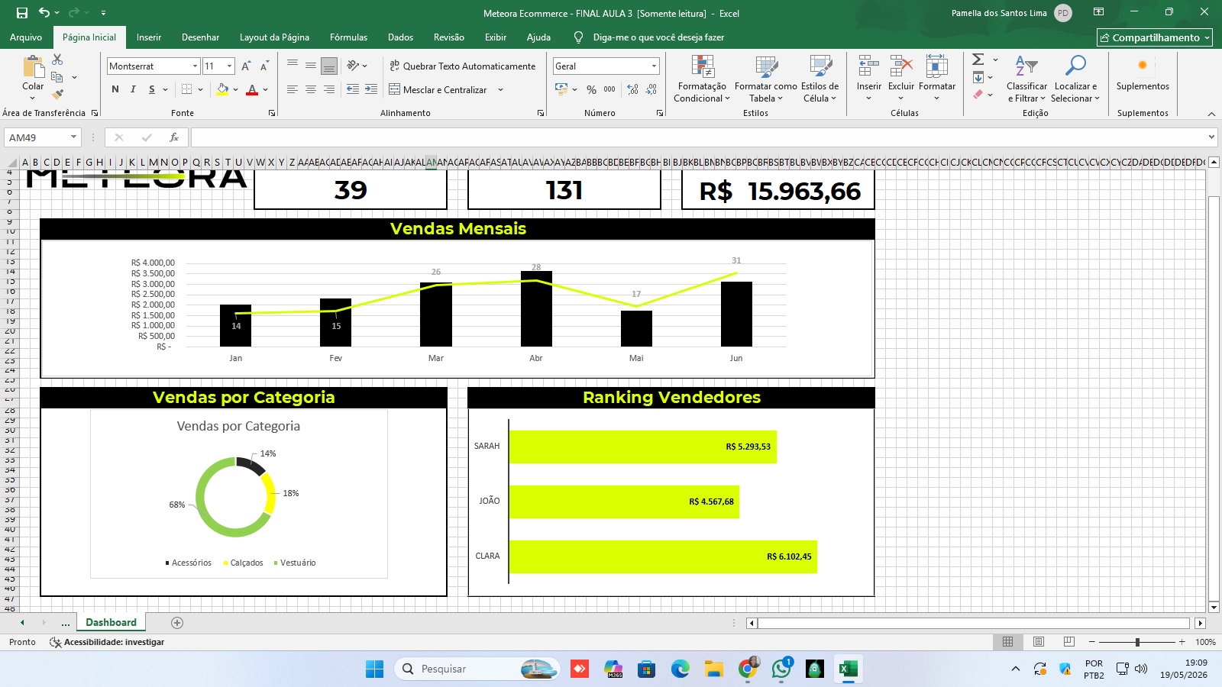Viewport: 1222px width, 687px height.
Task: Open the Arquivo tab
Action: point(26,37)
